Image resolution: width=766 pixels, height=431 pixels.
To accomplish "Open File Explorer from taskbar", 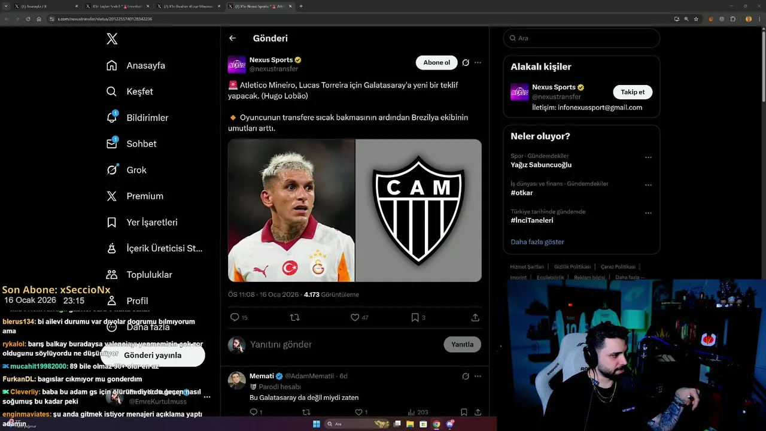I will [x=411, y=424].
